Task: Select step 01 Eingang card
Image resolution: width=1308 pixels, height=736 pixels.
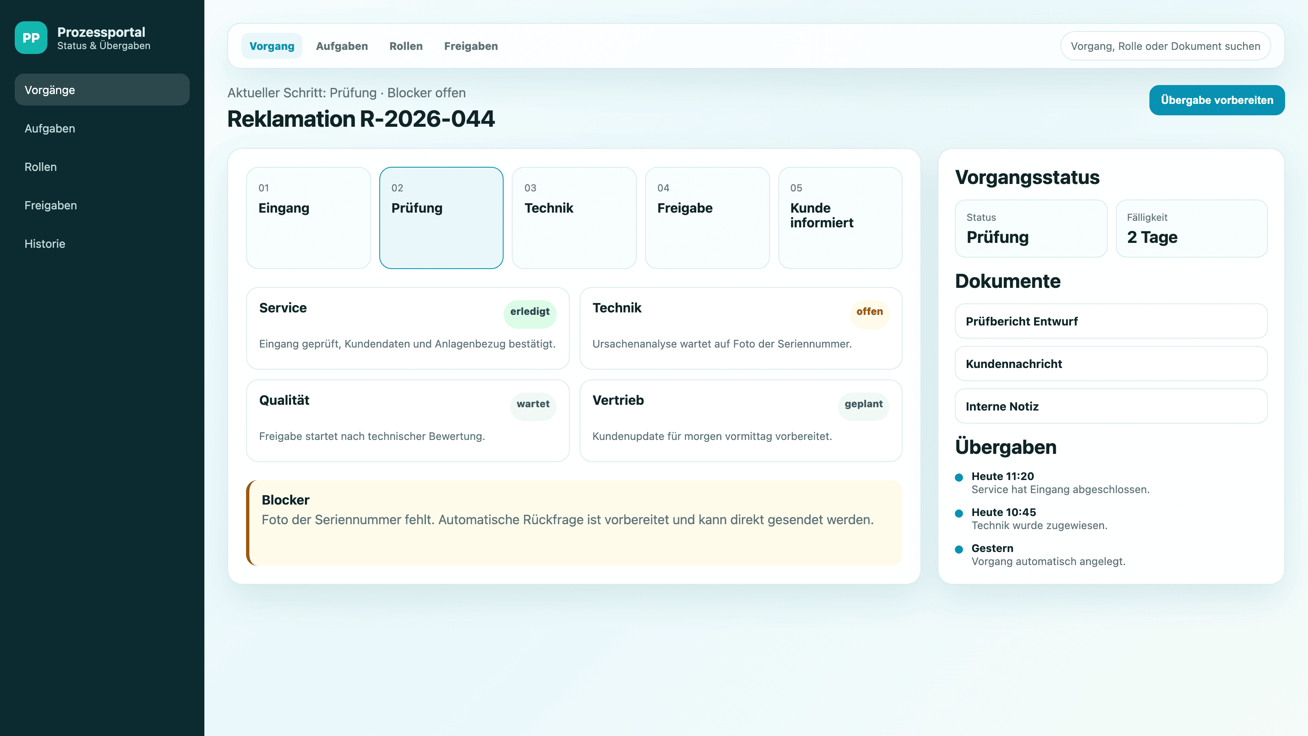Action: tap(308, 218)
